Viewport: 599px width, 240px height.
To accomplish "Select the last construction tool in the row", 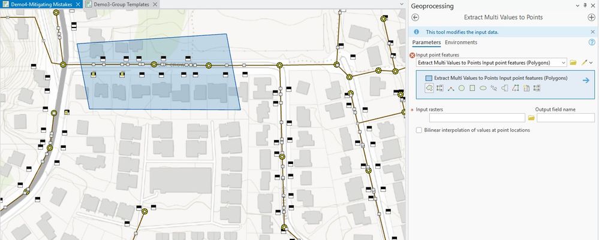I will [x=537, y=88].
